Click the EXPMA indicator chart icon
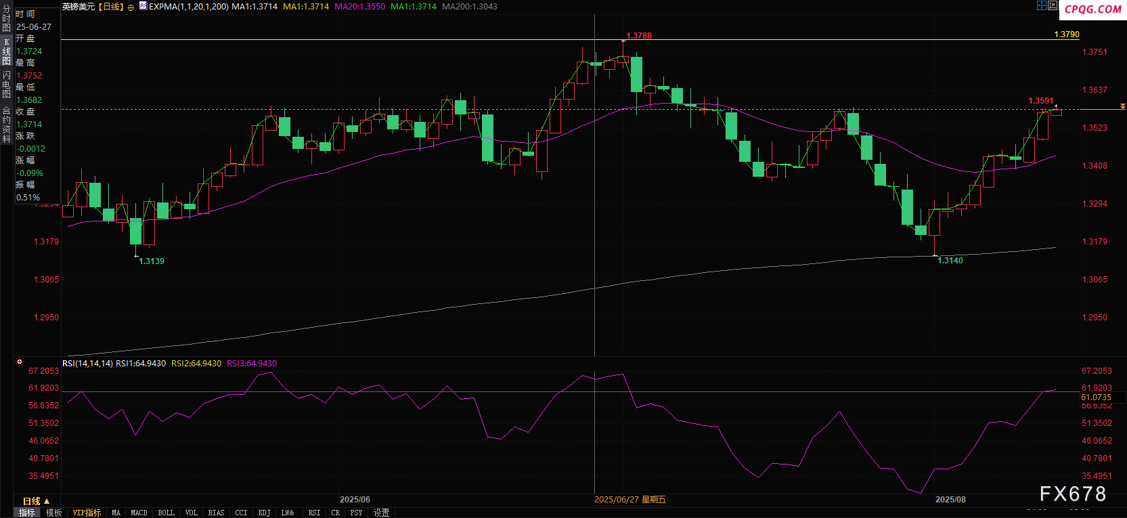 143,6
